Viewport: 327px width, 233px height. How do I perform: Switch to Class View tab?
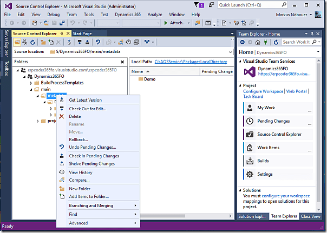pos(310,217)
